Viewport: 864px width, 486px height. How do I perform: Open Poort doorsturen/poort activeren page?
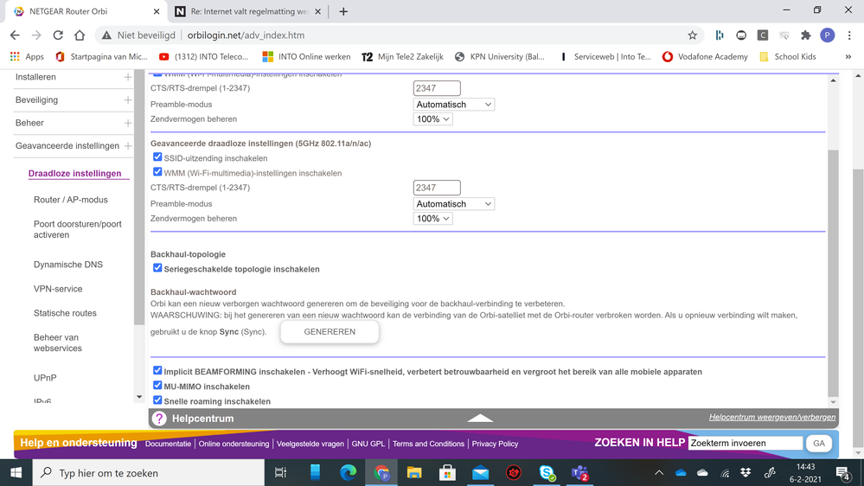78,229
